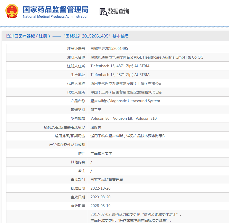Open the 产品技术要求 attachment
The height and width of the screenshot is (223, 229).
click(101, 153)
